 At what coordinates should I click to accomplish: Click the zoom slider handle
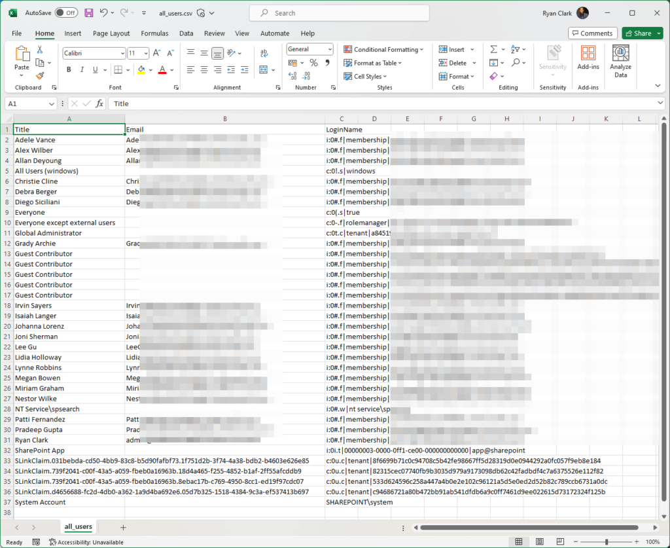pos(606,541)
